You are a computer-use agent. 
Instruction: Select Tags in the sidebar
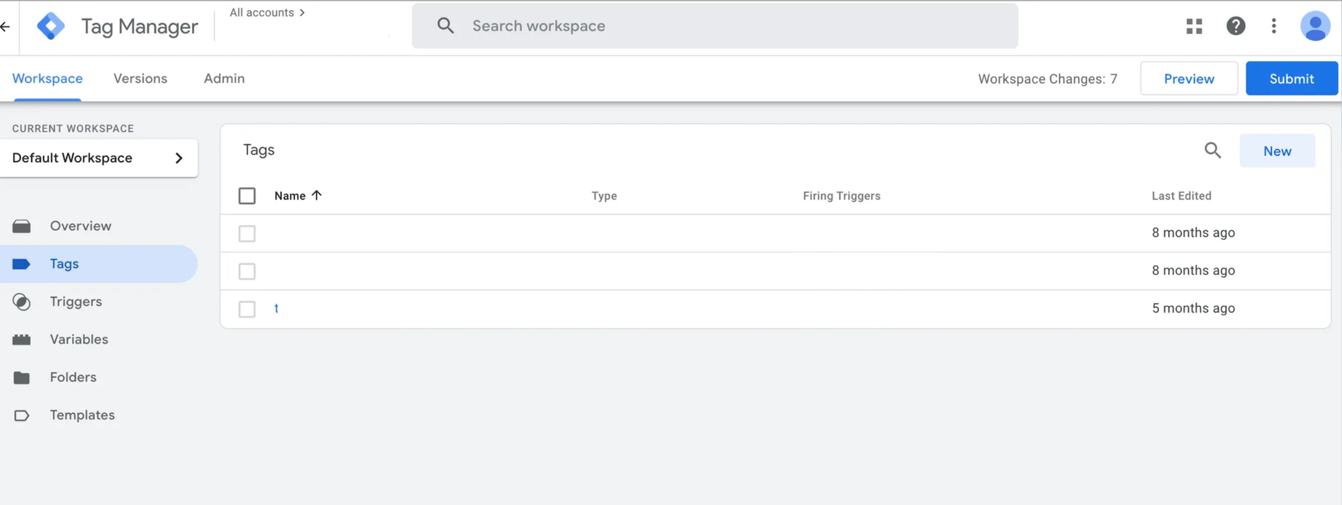(98, 264)
